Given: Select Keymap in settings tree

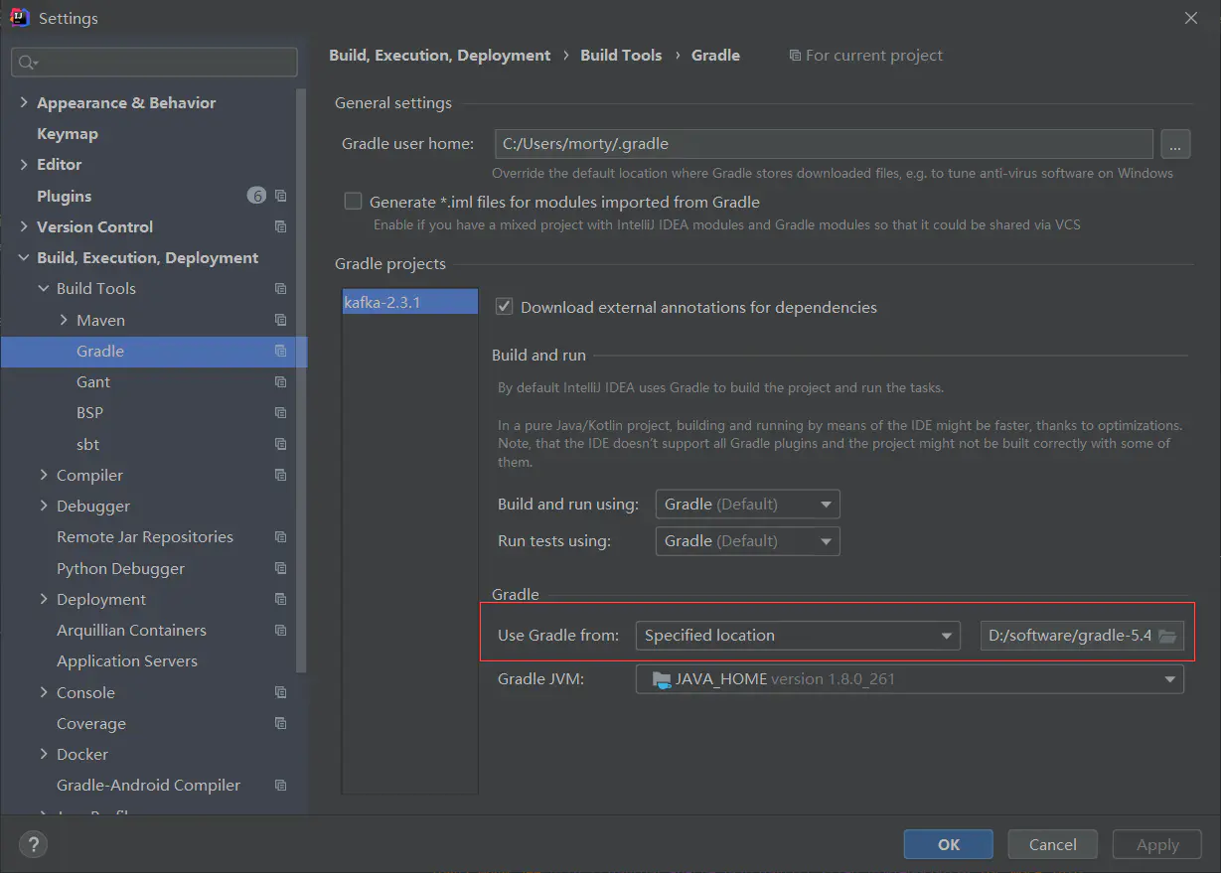Looking at the screenshot, I should point(68,133).
